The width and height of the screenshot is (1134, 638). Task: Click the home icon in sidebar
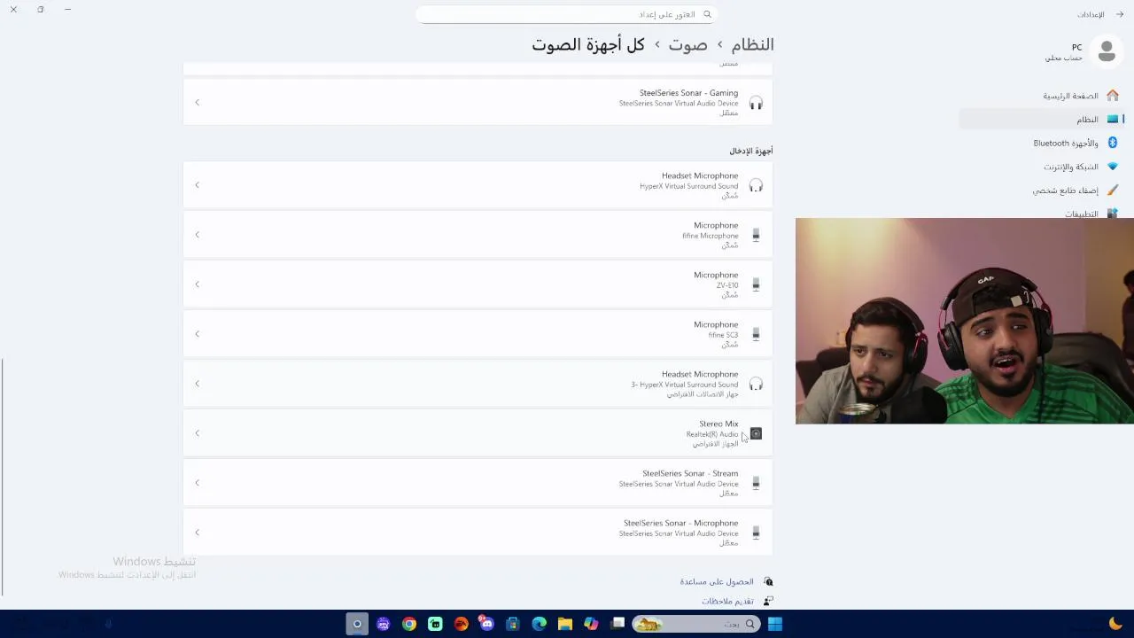coord(1113,96)
